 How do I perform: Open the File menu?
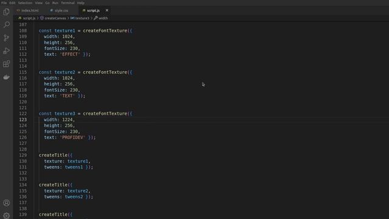click(x=4, y=2)
